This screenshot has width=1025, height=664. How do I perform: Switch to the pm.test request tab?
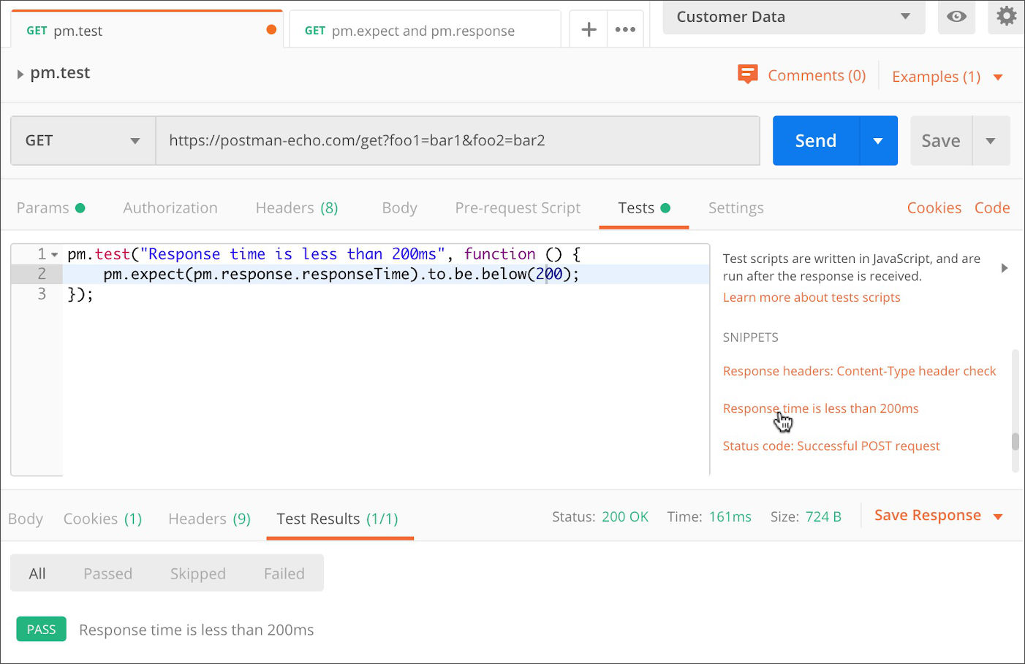147,30
